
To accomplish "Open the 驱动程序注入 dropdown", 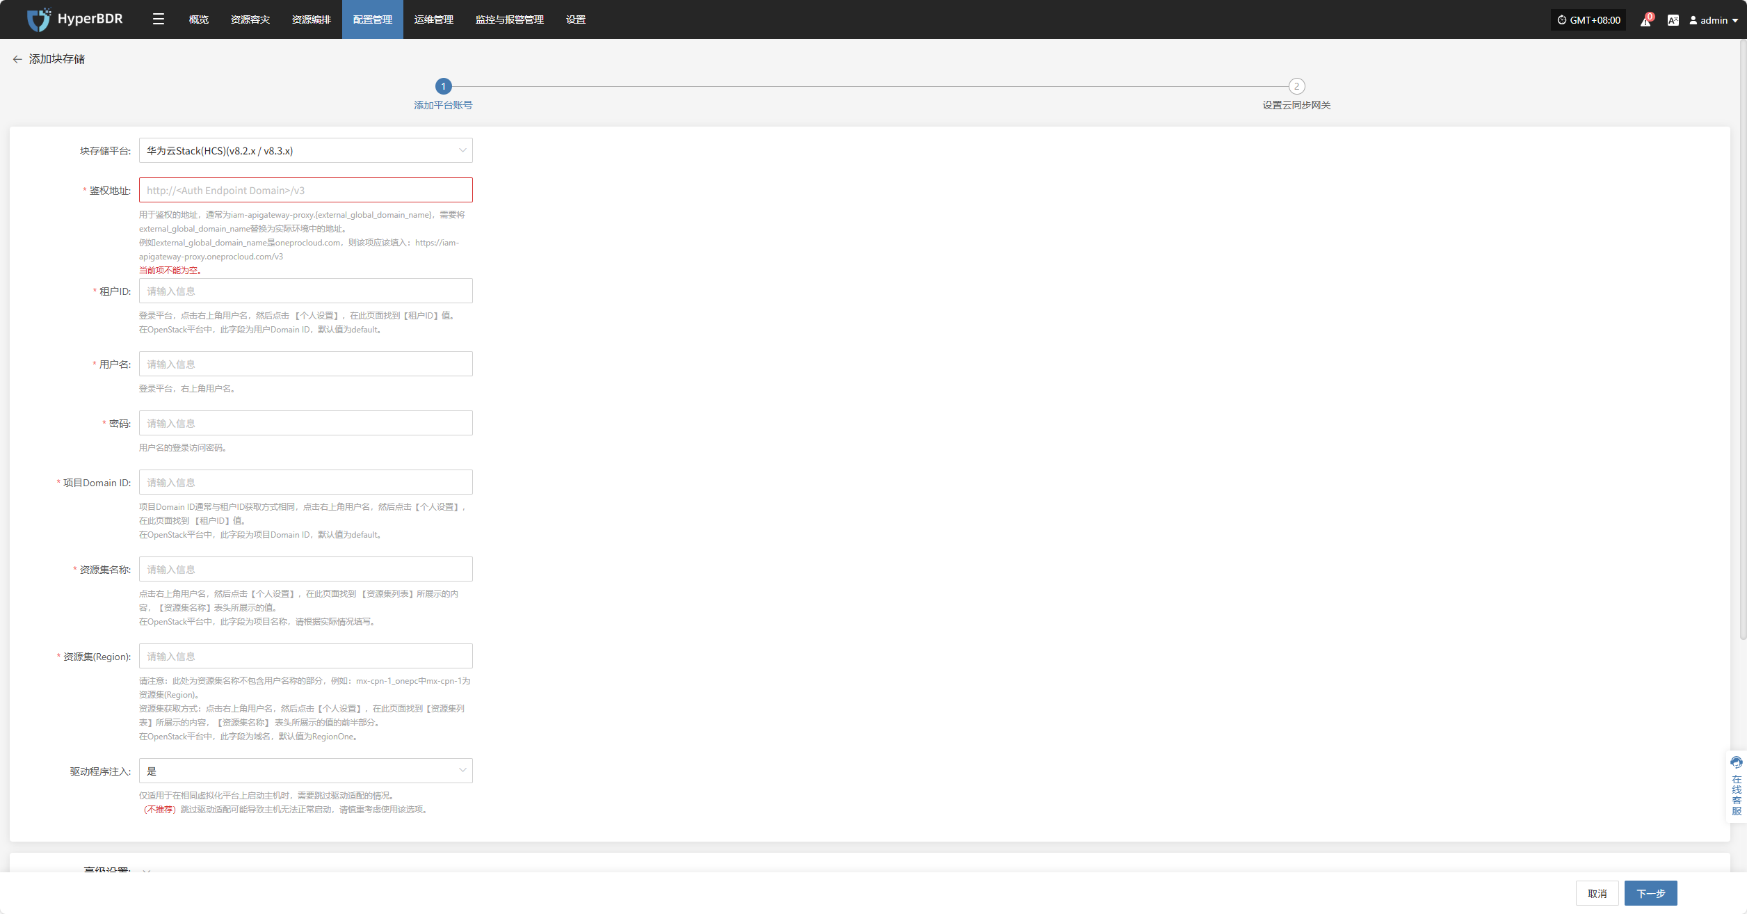I will (305, 771).
